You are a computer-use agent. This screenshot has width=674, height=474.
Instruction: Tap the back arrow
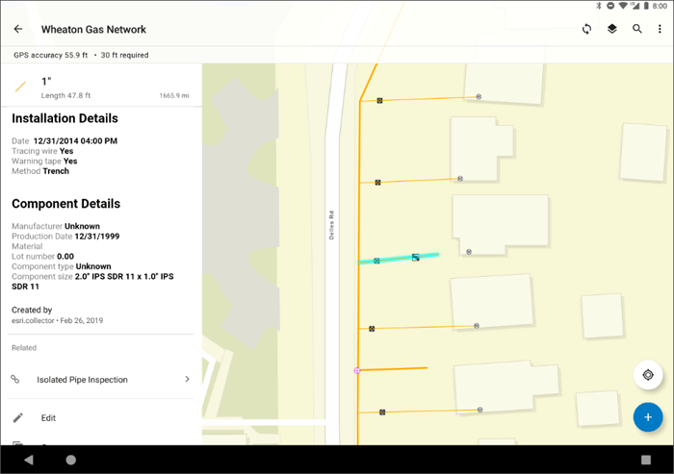point(18,29)
